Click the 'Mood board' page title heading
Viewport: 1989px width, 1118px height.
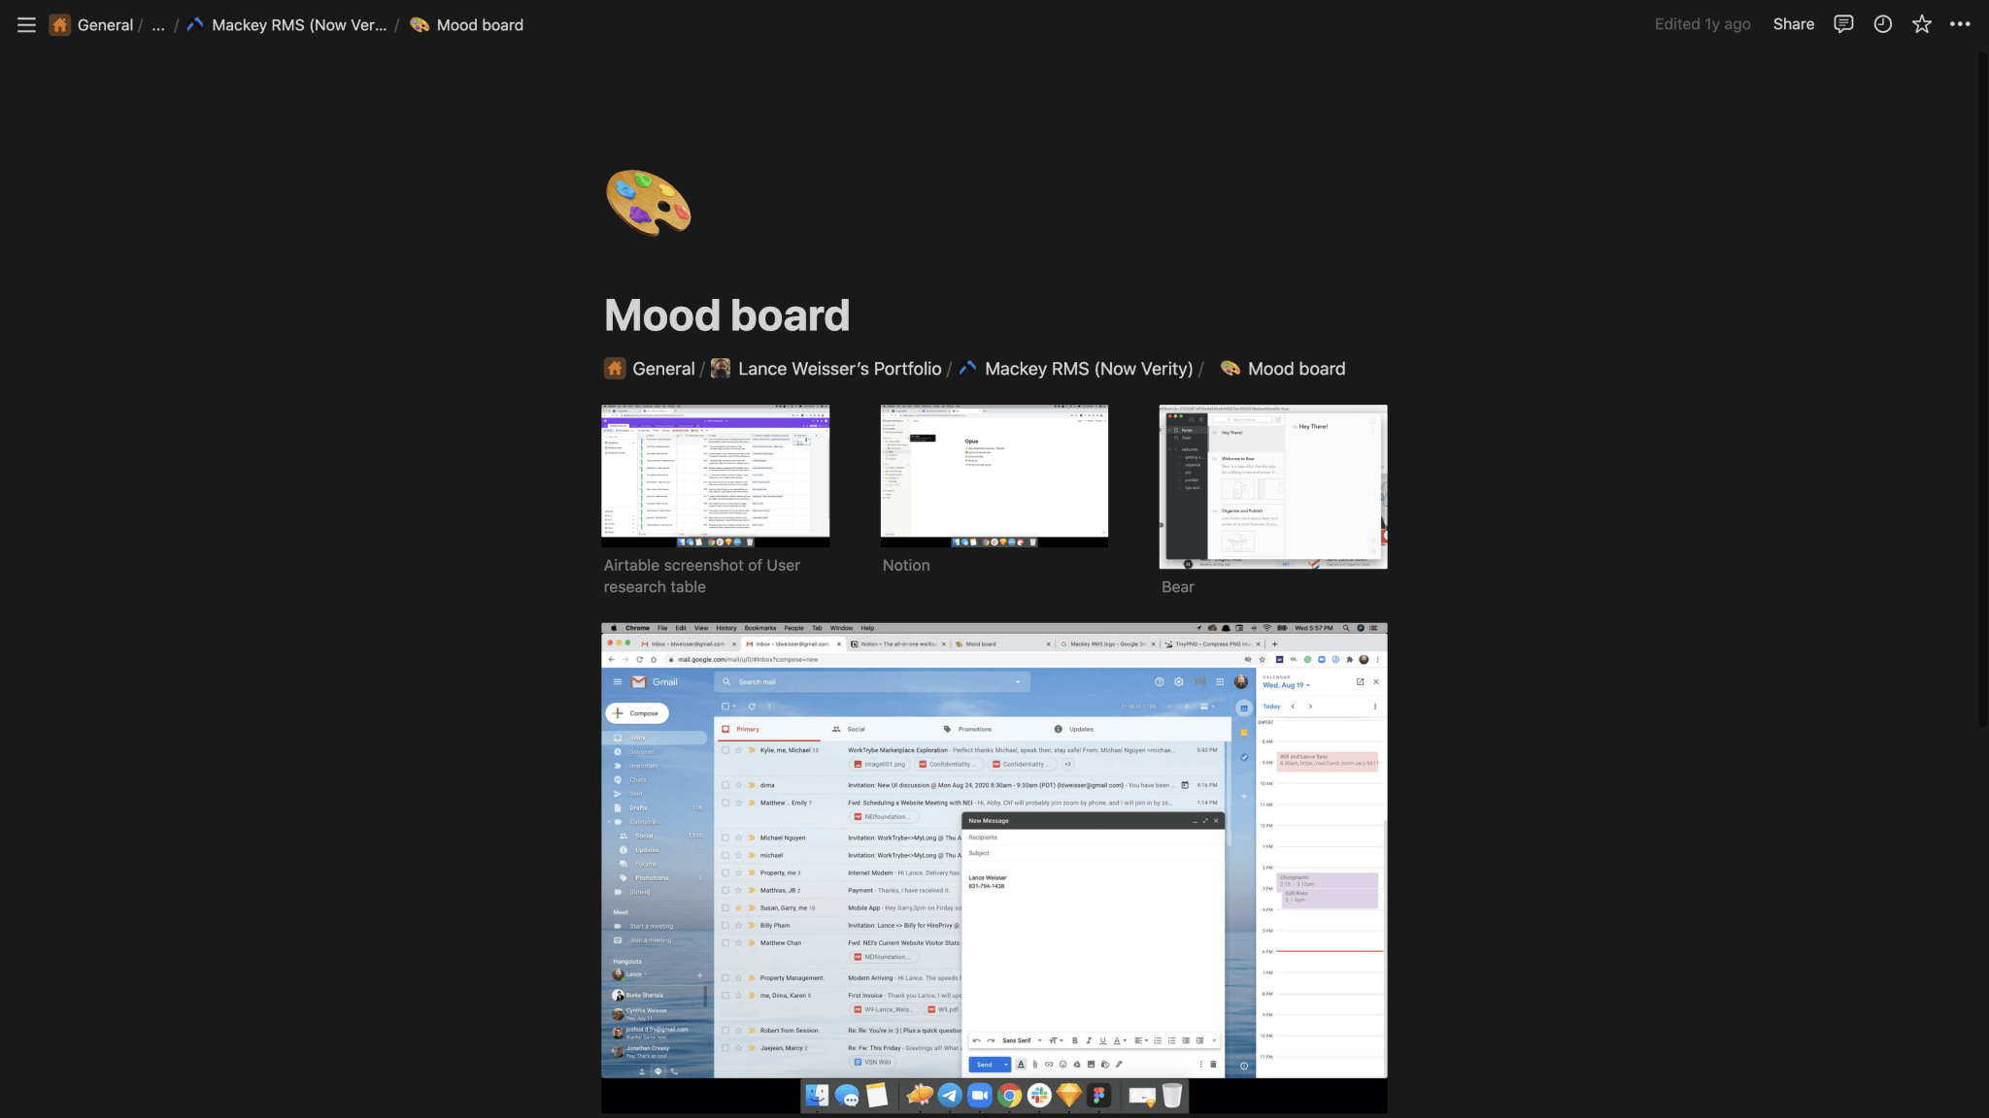(x=726, y=315)
